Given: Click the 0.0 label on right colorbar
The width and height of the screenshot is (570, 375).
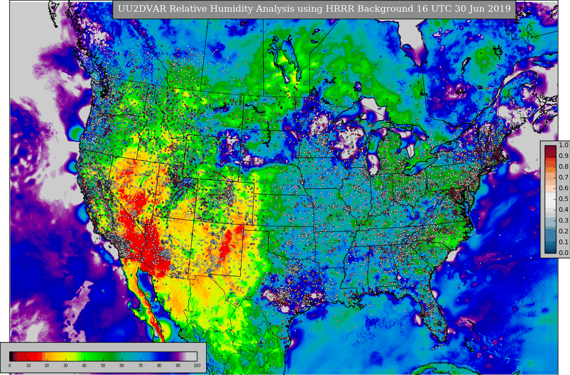Looking at the screenshot, I should coord(563,253).
